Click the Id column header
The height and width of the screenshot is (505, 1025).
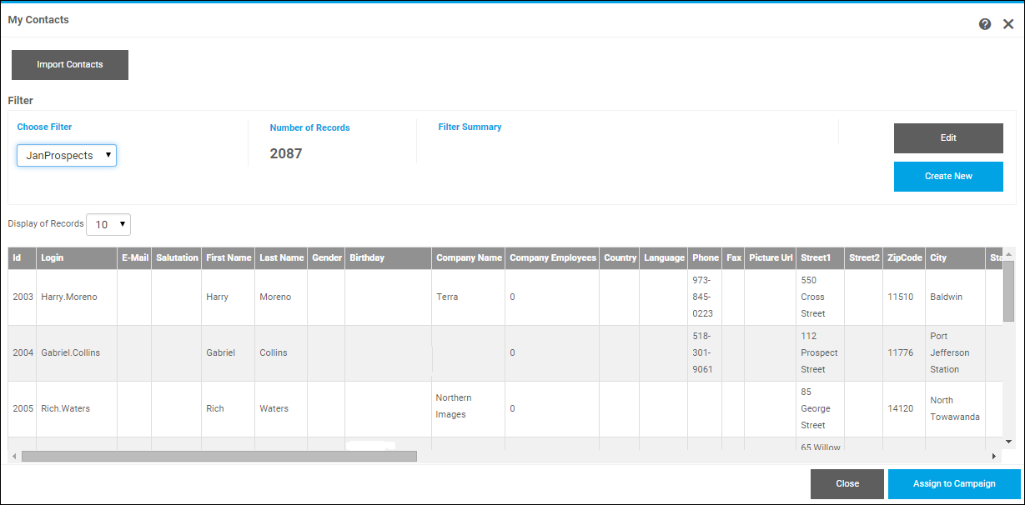(x=17, y=258)
